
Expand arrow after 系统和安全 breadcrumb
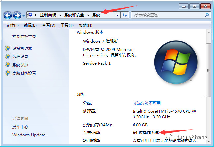tap(88, 15)
